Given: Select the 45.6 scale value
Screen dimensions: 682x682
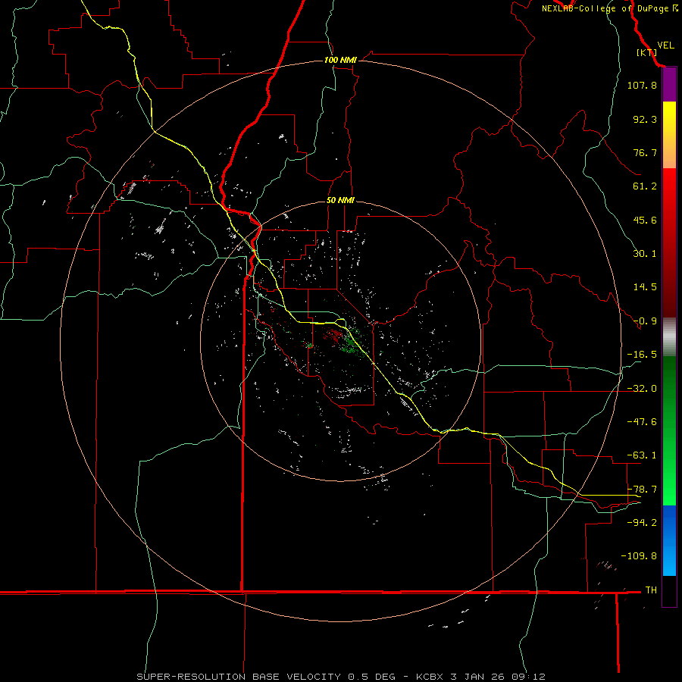Looking at the screenshot, I should tap(645, 220).
